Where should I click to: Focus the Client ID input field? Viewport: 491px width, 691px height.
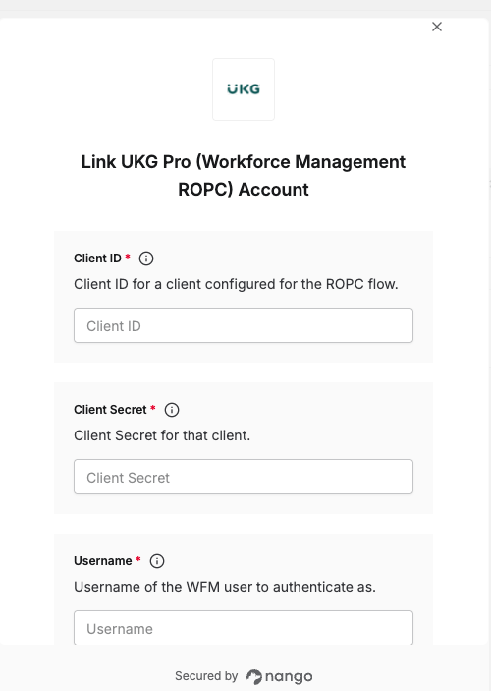coord(244,325)
